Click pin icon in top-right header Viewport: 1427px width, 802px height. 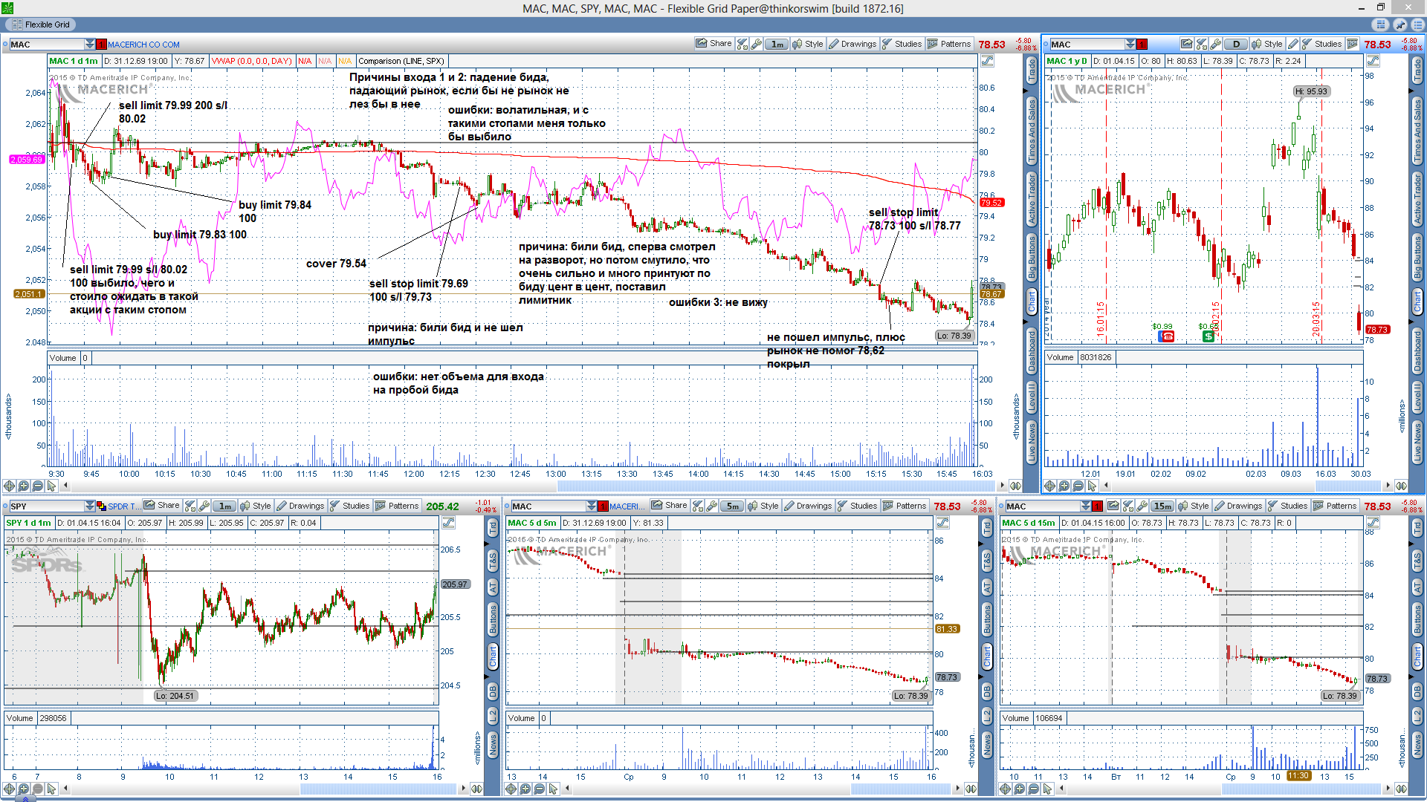coord(1400,25)
